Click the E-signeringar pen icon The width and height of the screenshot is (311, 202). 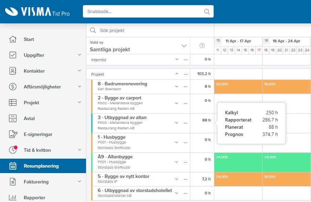[x=13, y=134]
